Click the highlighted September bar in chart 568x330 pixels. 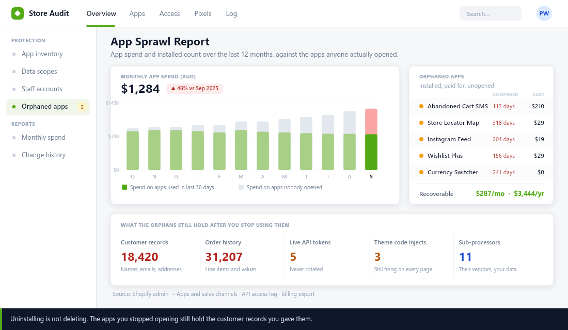(x=371, y=139)
